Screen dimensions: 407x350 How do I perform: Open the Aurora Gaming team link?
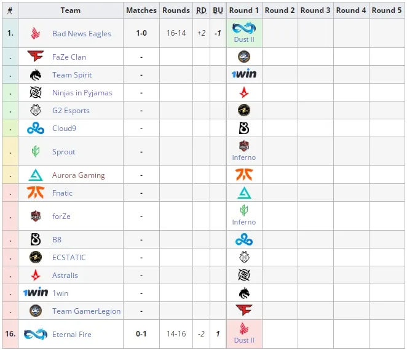pyautogui.click(x=79, y=175)
